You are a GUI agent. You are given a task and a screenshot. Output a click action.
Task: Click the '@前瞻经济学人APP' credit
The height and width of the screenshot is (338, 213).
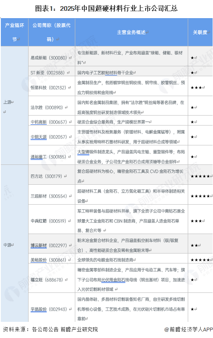[x=189, y=330]
